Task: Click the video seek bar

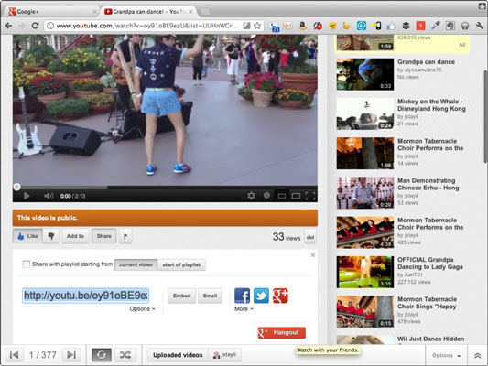Action: 165,188
